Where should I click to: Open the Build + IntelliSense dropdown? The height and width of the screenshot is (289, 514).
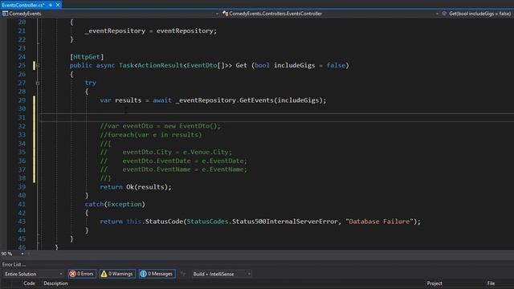(x=222, y=274)
